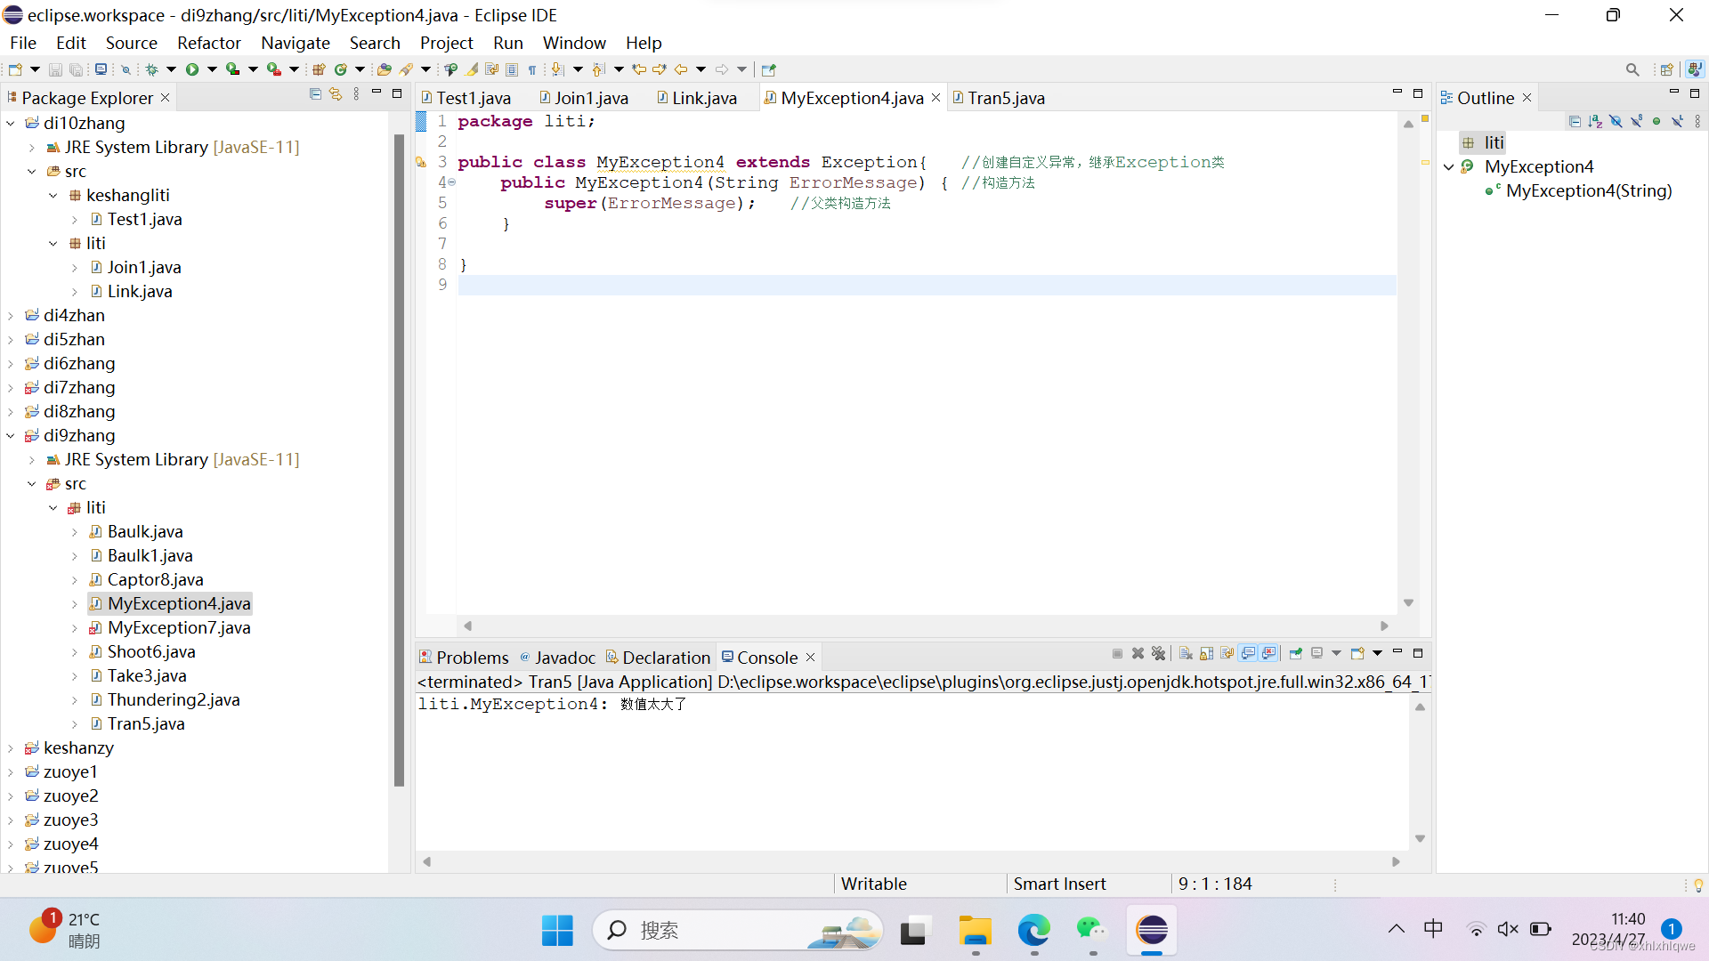Collapse the di9zhang project node
The height and width of the screenshot is (961, 1709).
pos(11,436)
